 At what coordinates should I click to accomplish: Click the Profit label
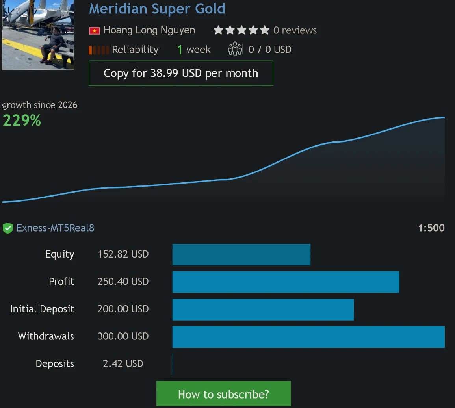61,282
